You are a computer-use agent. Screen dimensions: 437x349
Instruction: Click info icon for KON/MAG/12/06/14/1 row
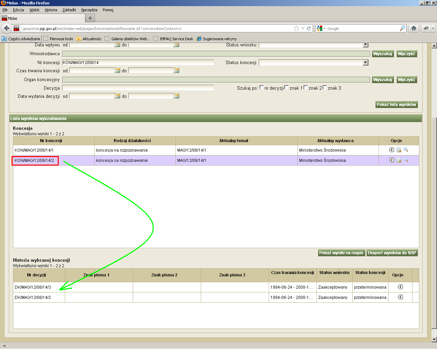click(x=392, y=150)
